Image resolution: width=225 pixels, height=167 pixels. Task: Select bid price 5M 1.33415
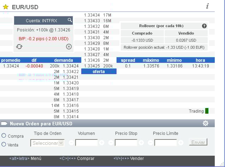coord(66,111)
